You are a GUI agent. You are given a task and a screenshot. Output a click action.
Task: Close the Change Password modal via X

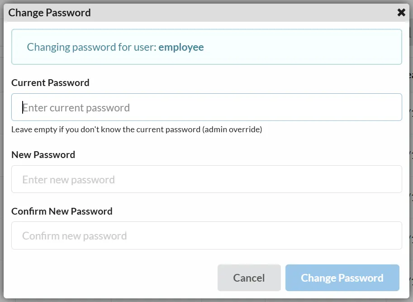click(401, 12)
